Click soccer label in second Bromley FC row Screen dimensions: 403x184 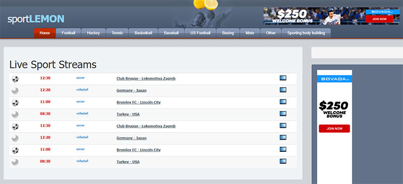(x=81, y=149)
